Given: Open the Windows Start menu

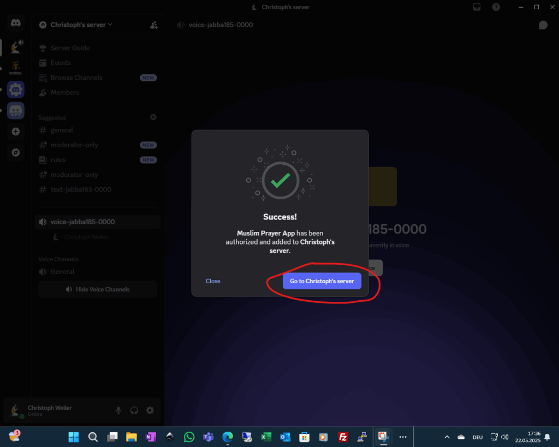Looking at the screenshot, I should coord(74,437).
